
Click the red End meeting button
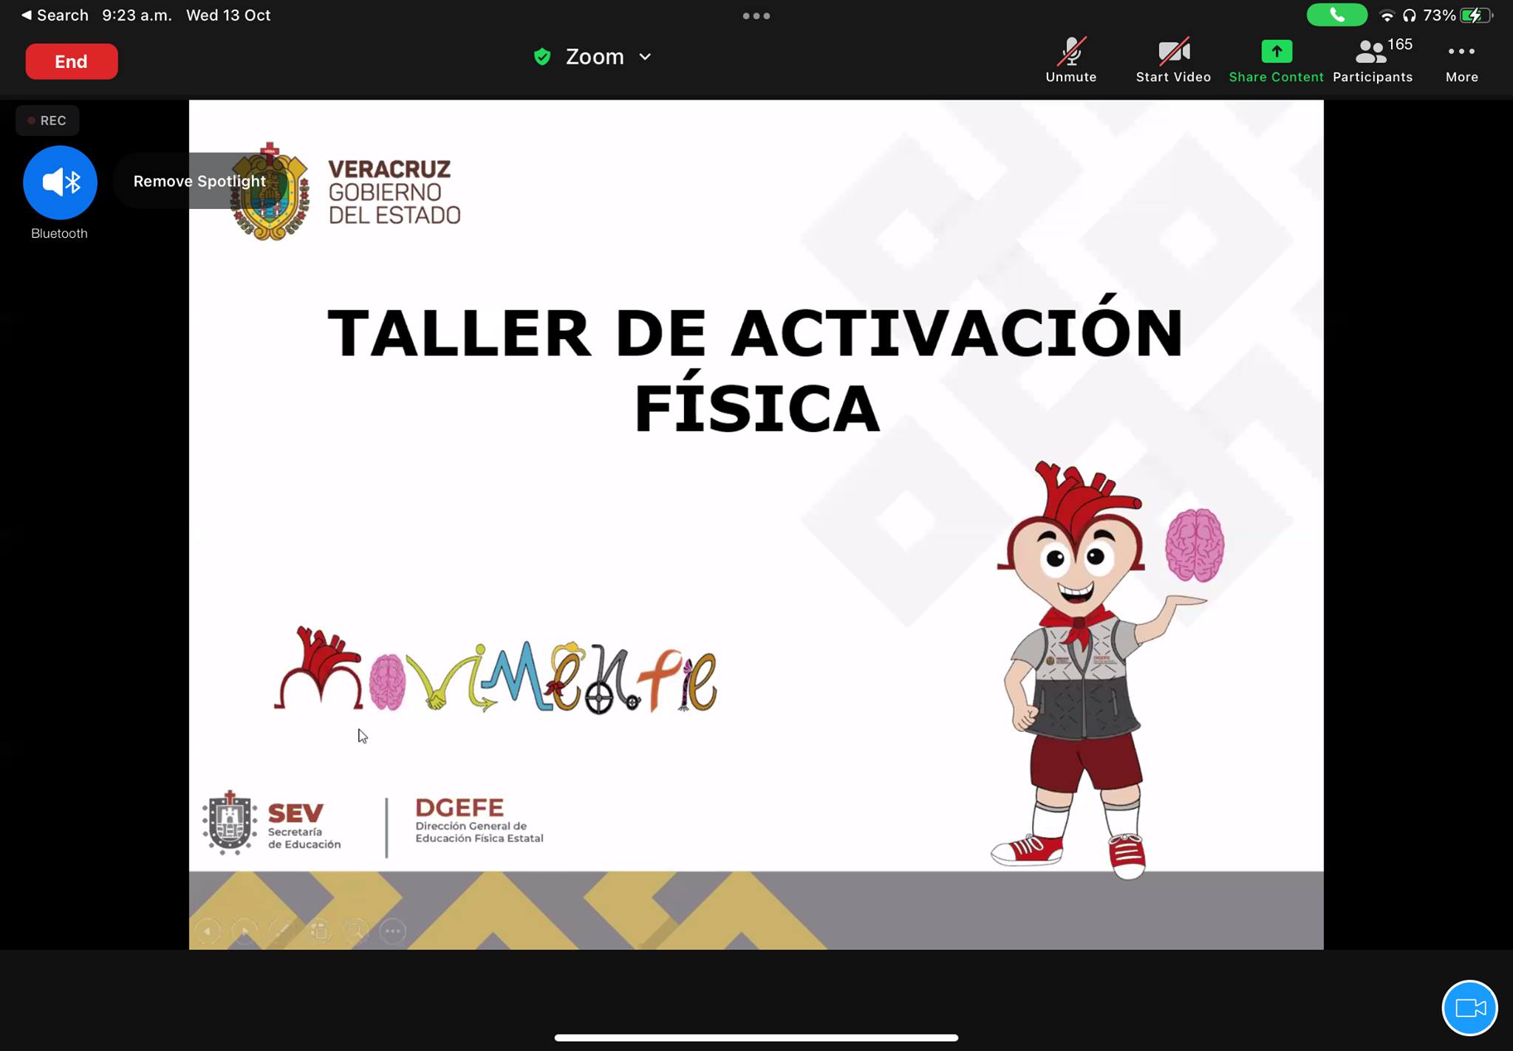[x=72, y=61]
